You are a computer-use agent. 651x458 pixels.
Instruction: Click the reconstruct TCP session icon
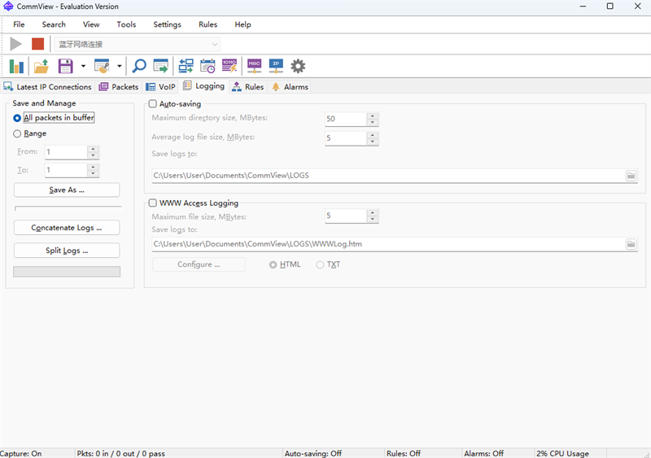point(186,66)
